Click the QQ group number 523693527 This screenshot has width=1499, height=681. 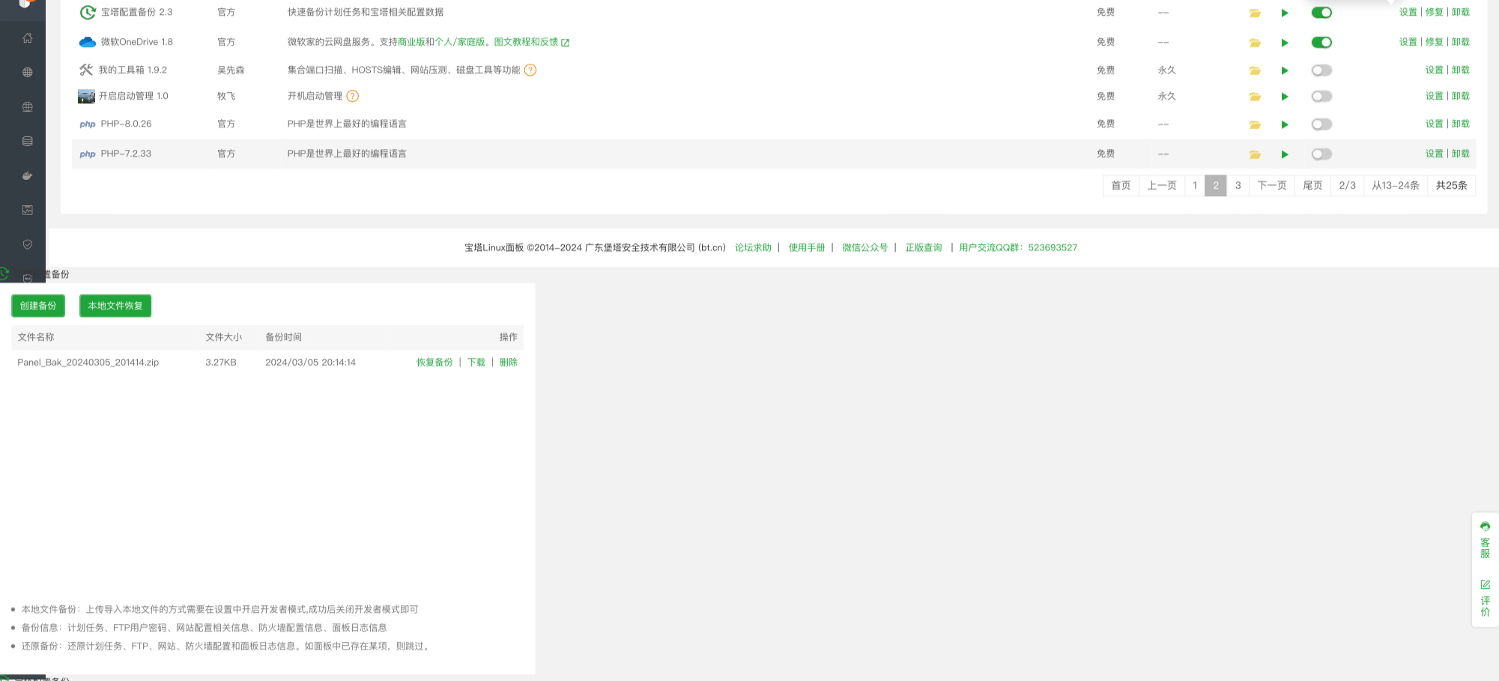tap(1053, 248)
